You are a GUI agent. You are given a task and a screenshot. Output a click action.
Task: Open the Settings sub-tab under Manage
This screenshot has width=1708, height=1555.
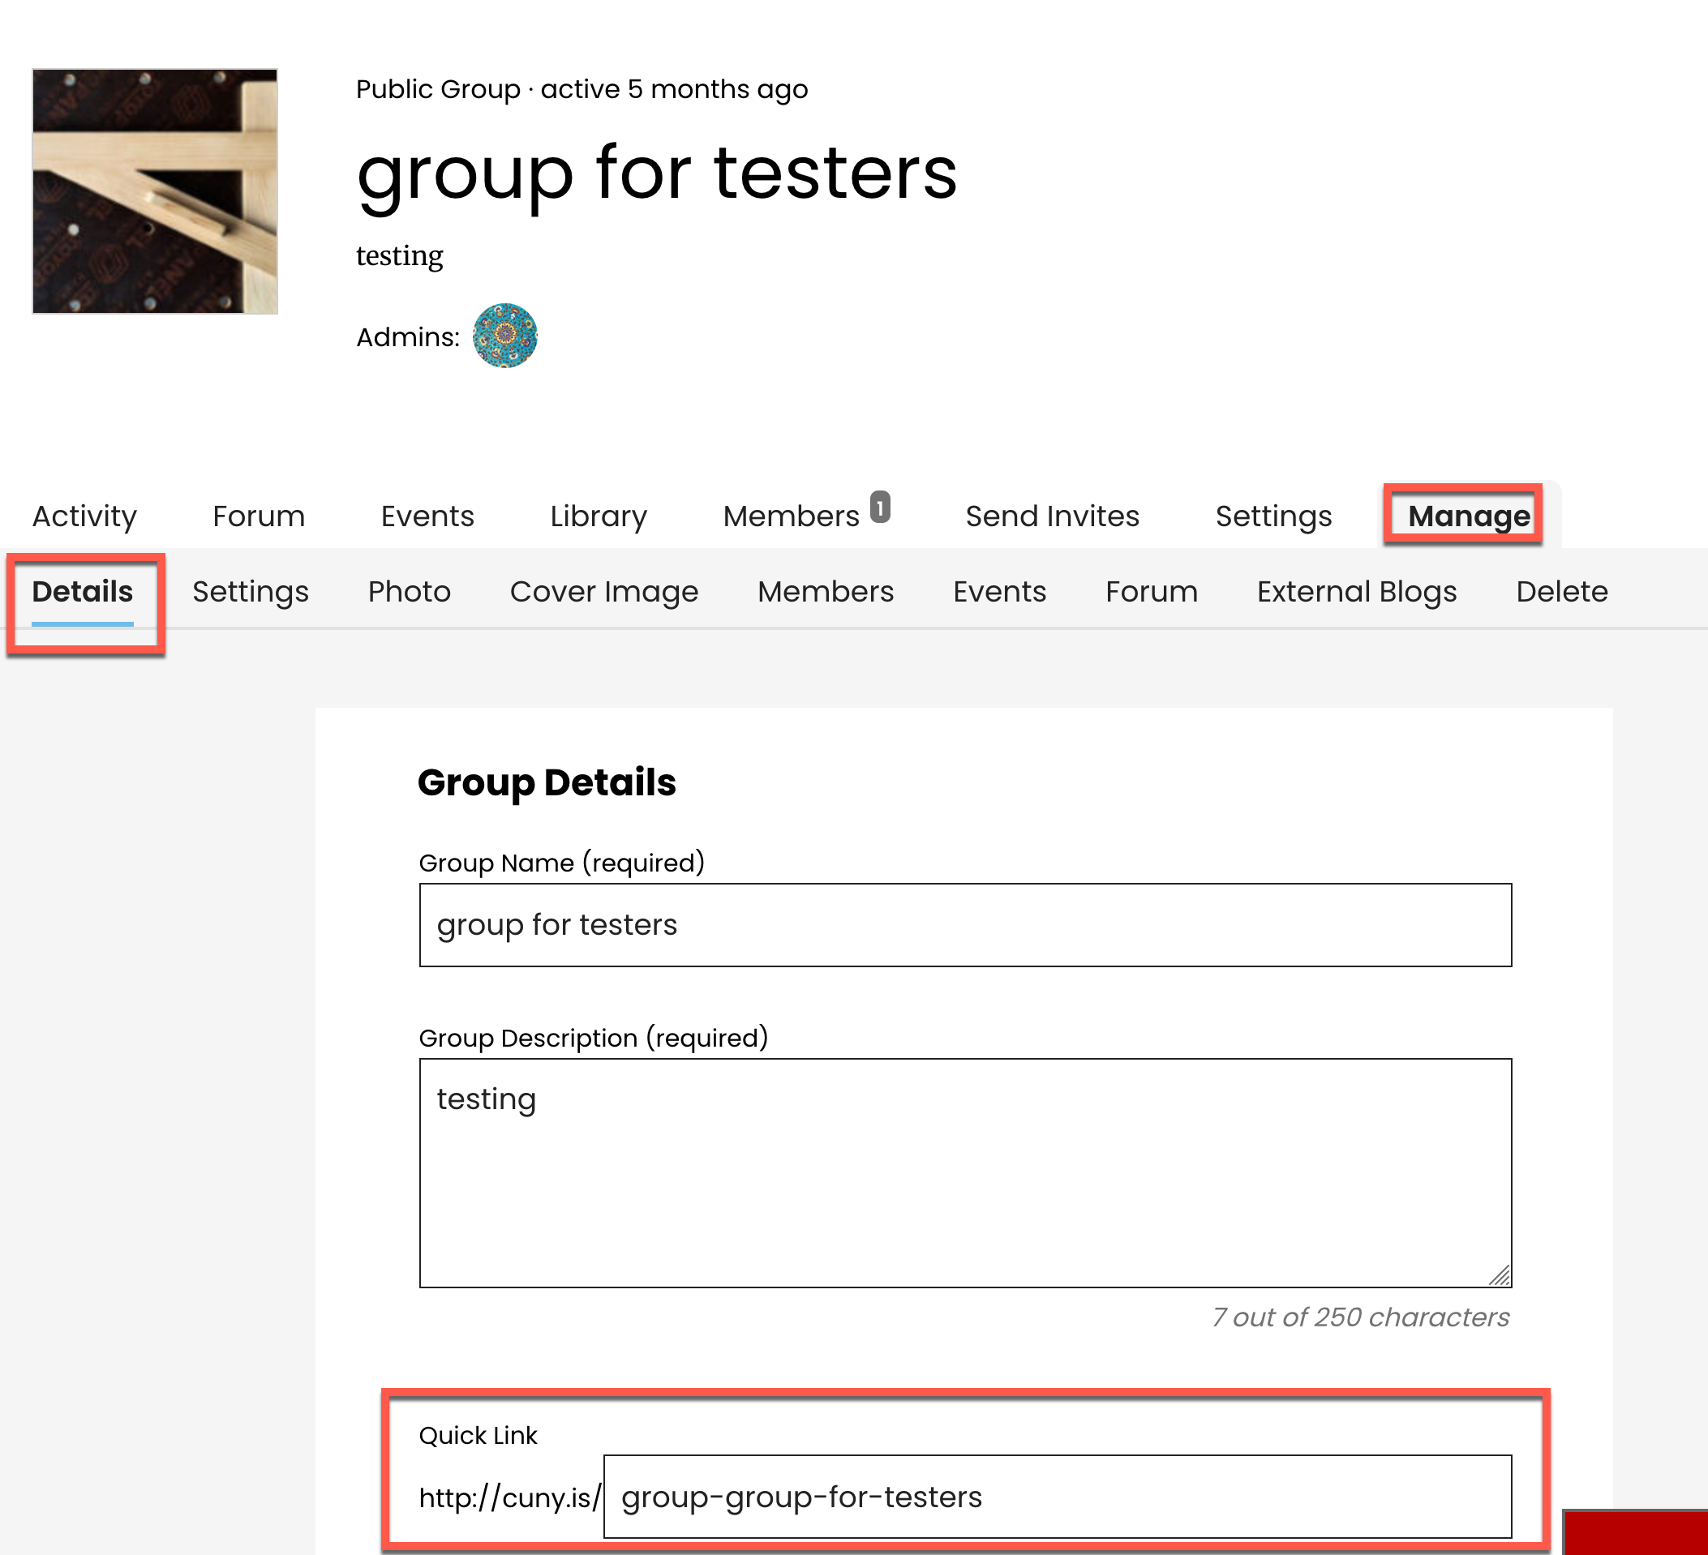point(250,591)
